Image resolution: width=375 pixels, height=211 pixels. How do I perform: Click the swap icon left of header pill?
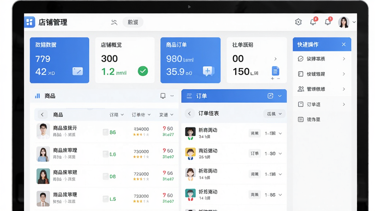(114, 22)
